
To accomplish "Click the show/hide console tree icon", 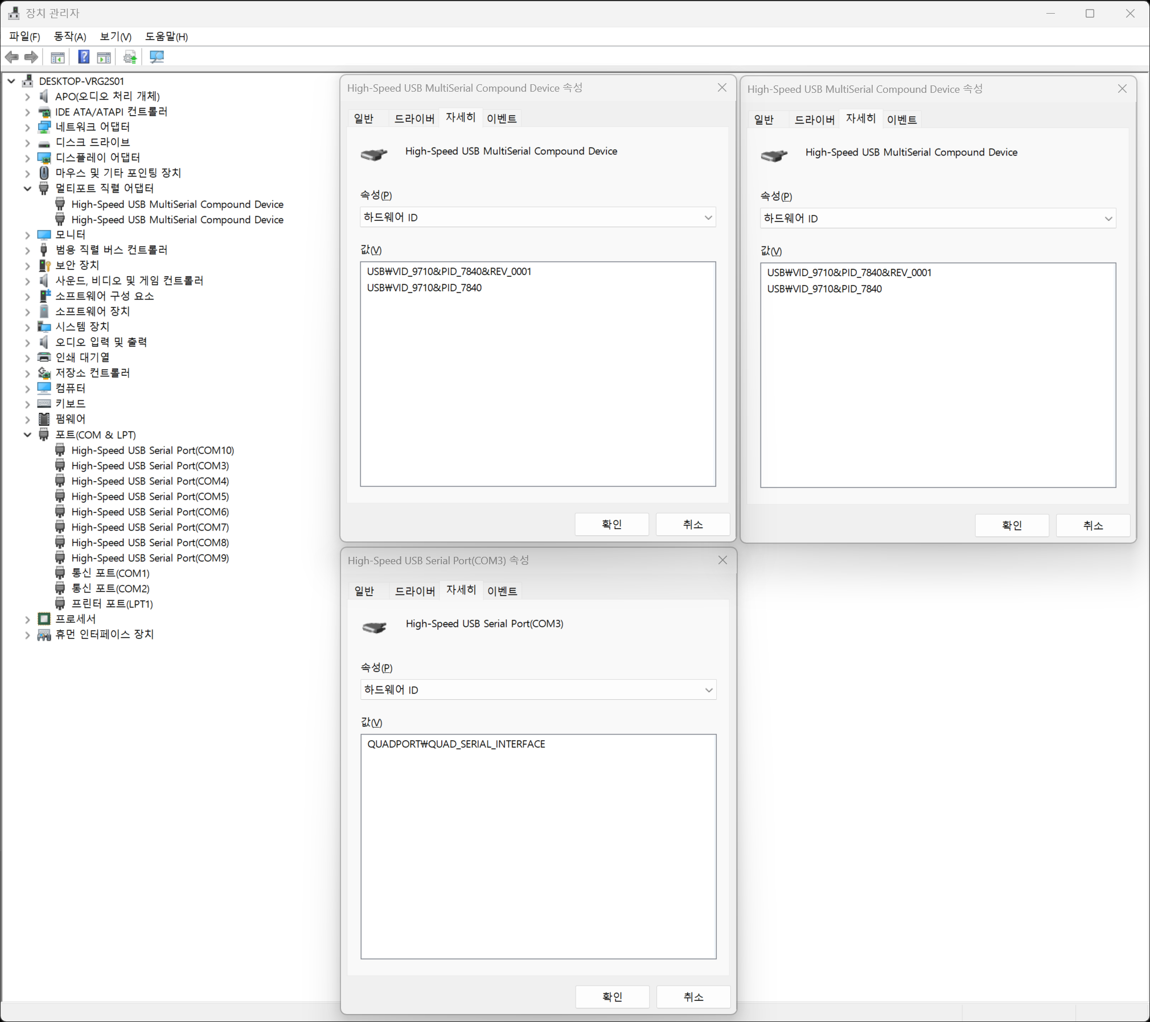I will (57, 57).
